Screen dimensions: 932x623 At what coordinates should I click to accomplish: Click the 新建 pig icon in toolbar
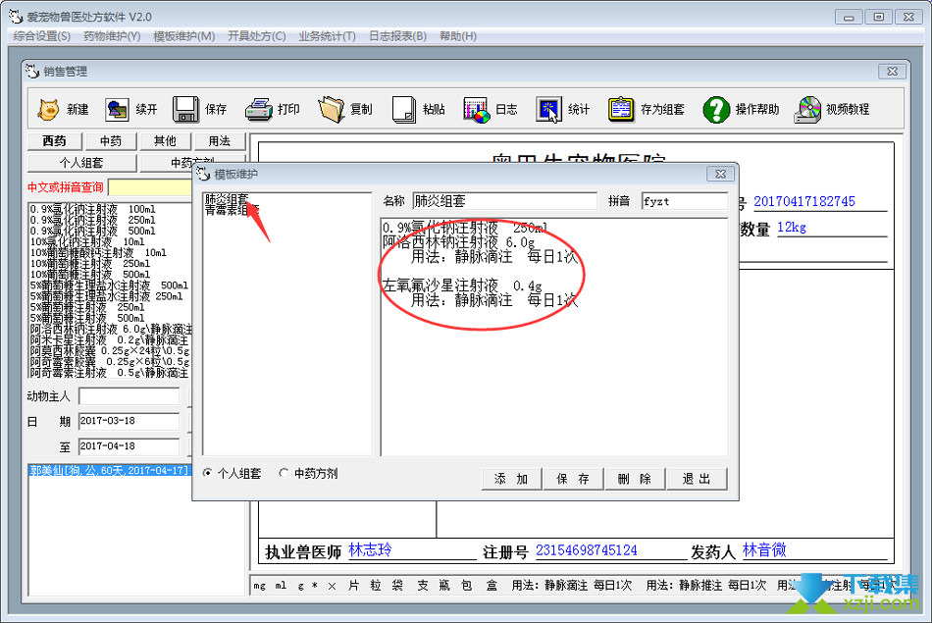pyautogui.click(x=48, y=109)
